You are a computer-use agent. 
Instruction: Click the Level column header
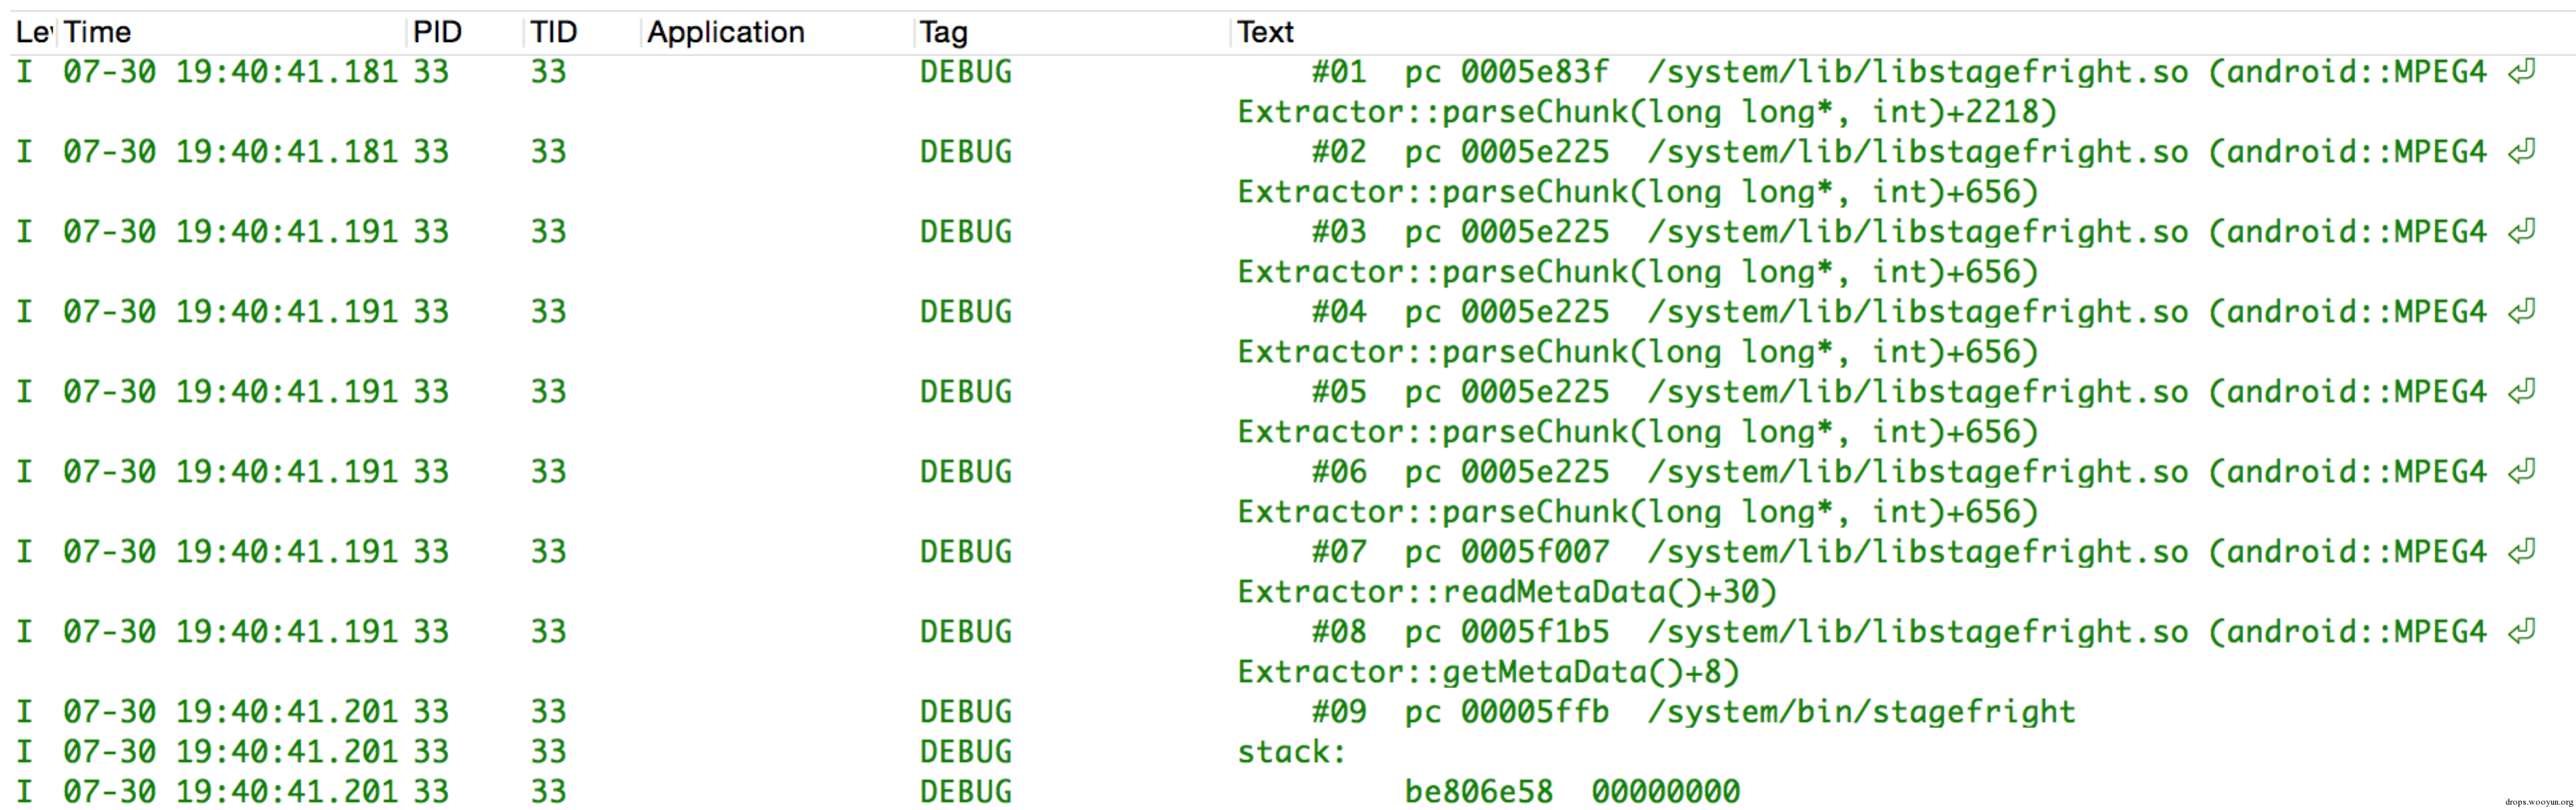[x=33, y=32]
